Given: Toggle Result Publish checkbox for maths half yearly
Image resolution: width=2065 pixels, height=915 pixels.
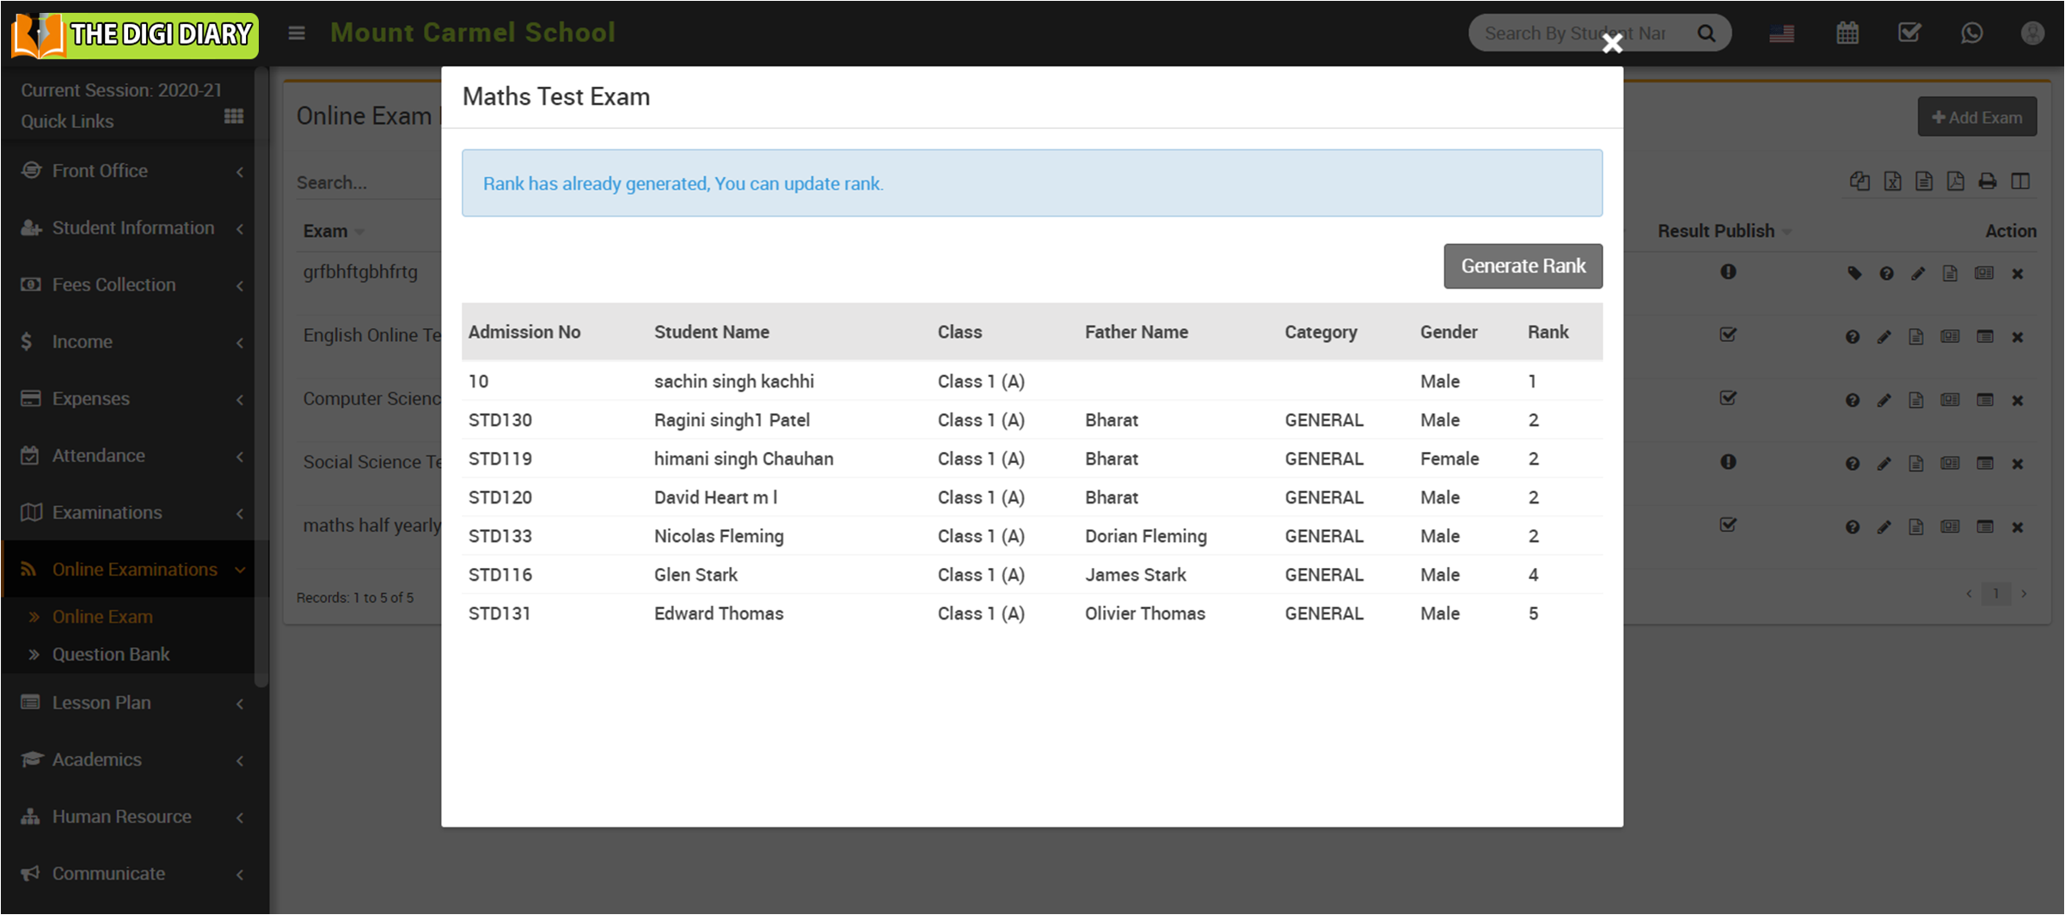Looking at the screenshot, I should point(1727,525).
